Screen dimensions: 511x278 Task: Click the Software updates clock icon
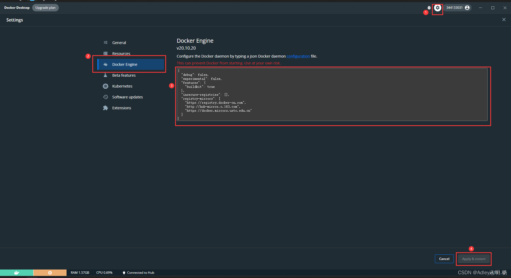pos(106,97)
